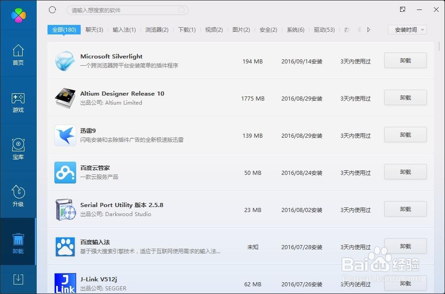The height and width of the screenshot is (294, 445).
Task: Switch to 安全(2) tab
Action: 268,30
